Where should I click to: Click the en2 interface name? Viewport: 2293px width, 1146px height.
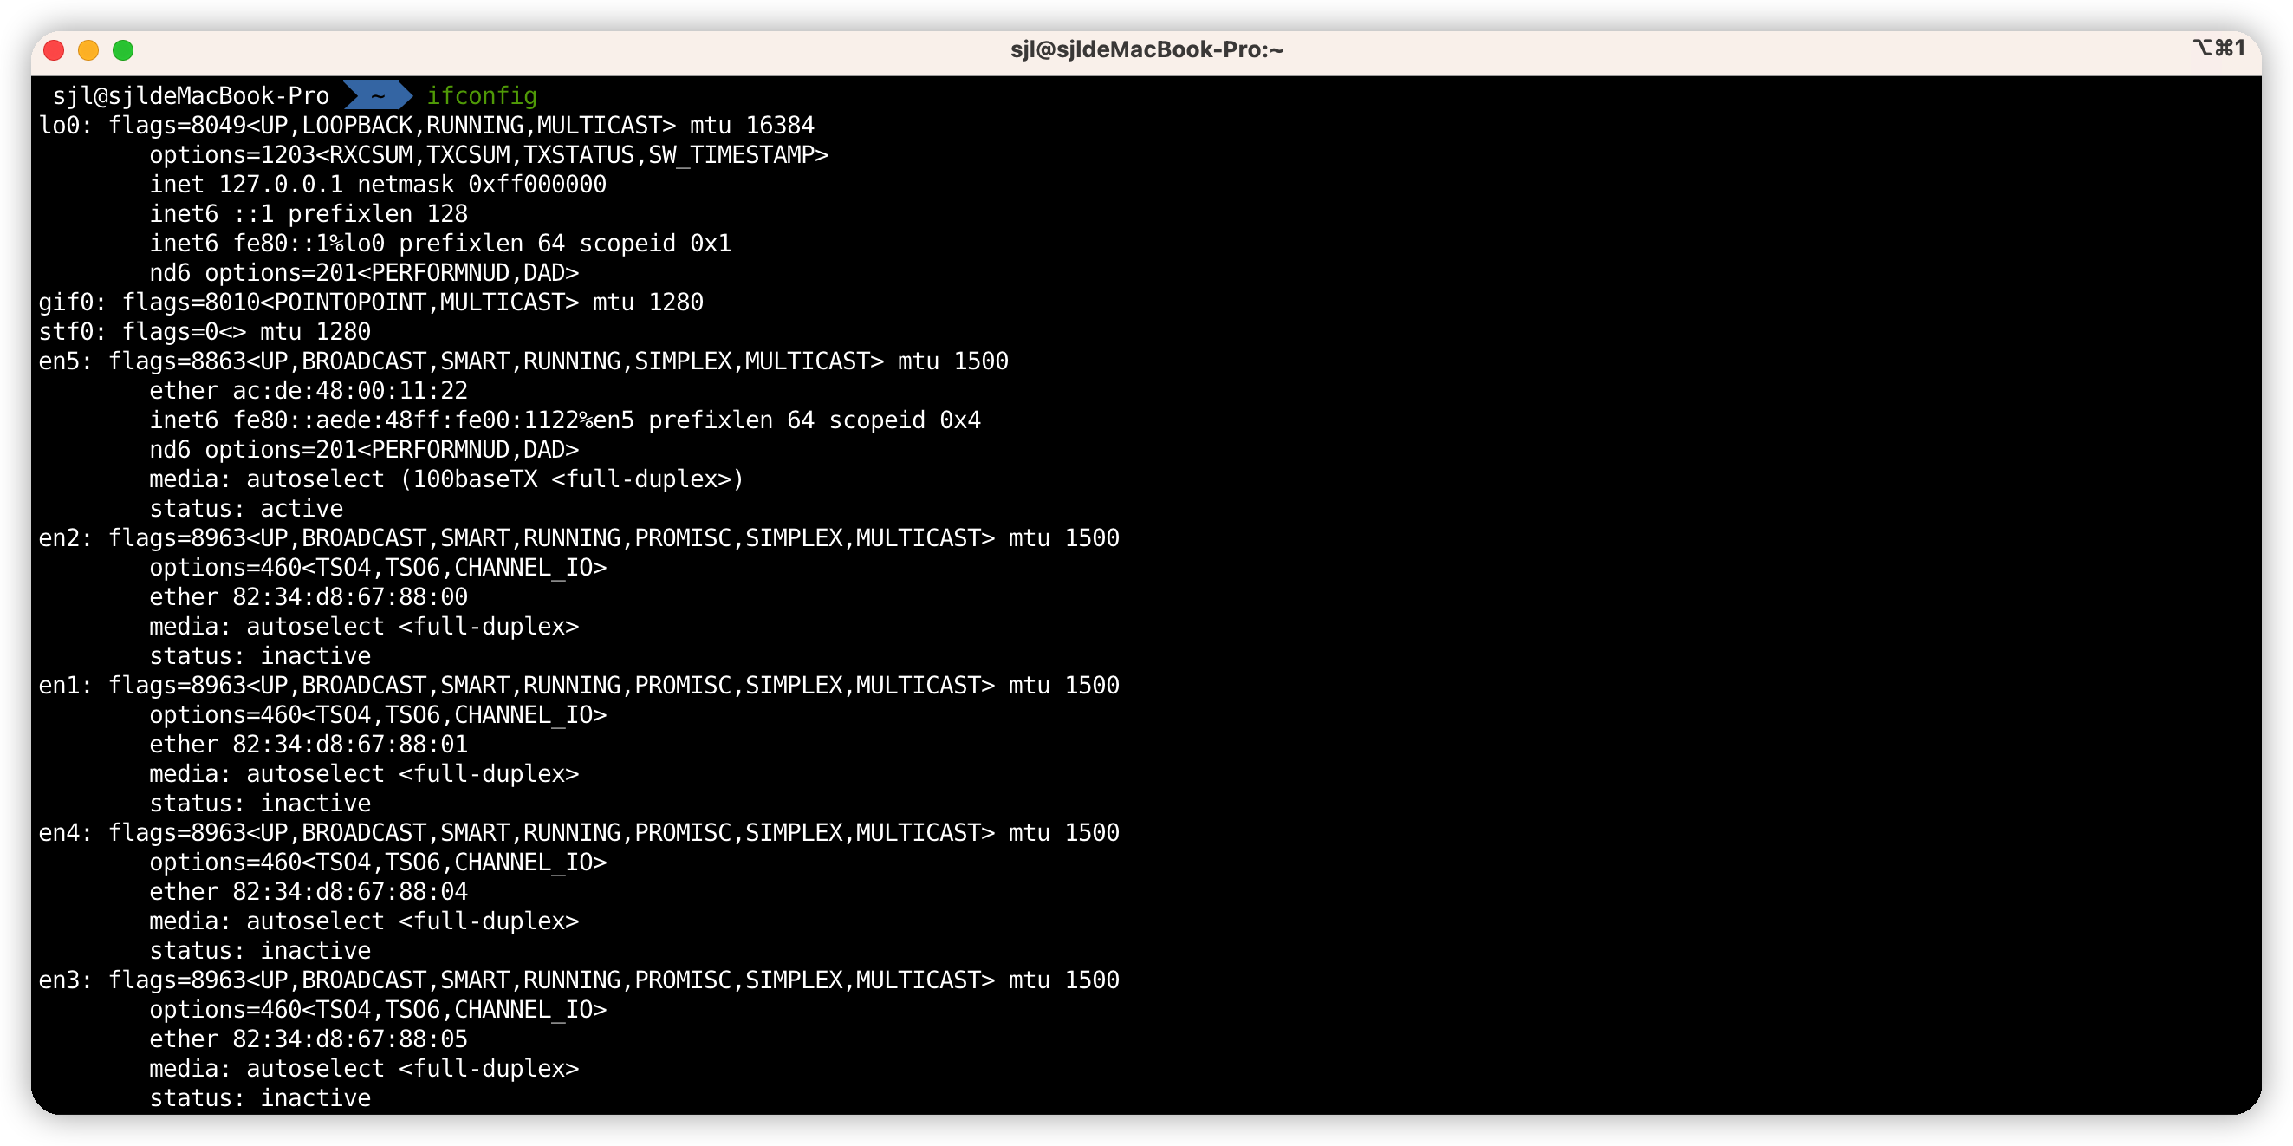point(60,537)
